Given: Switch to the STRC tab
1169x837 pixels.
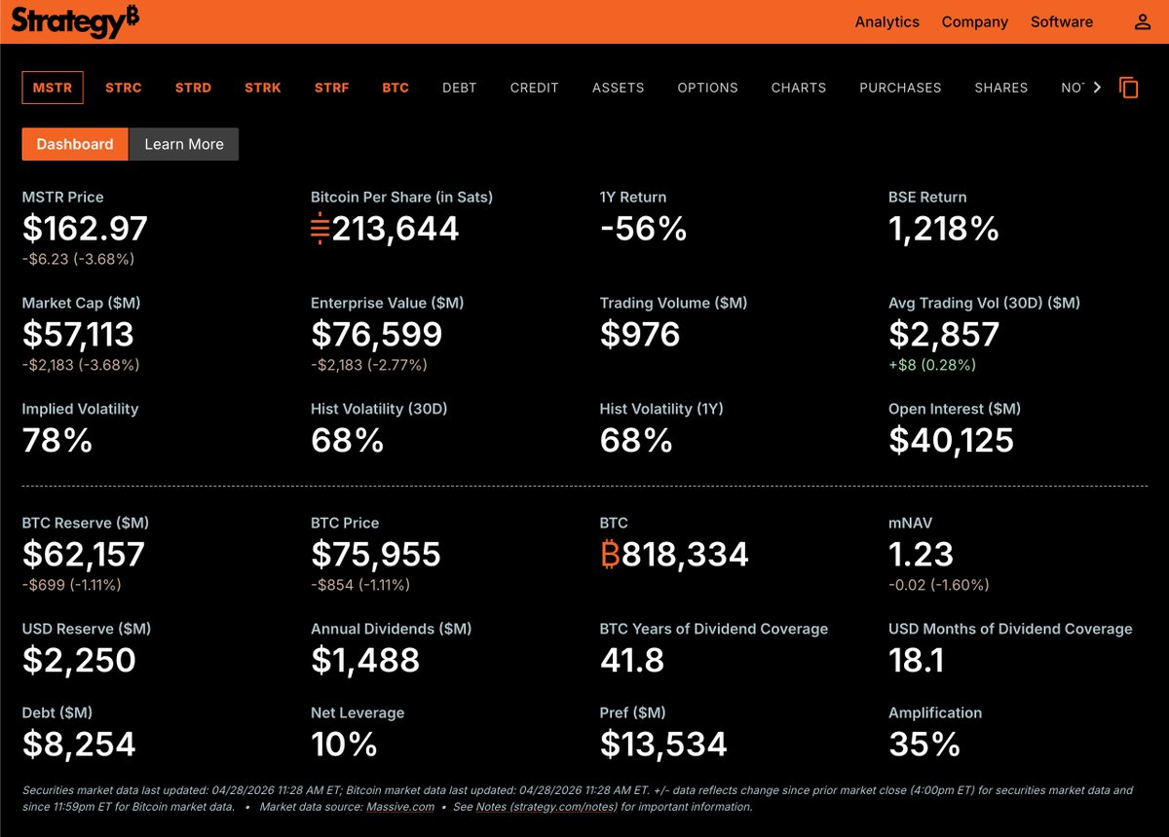Looking at the screenshot, I should coord(124,88).
